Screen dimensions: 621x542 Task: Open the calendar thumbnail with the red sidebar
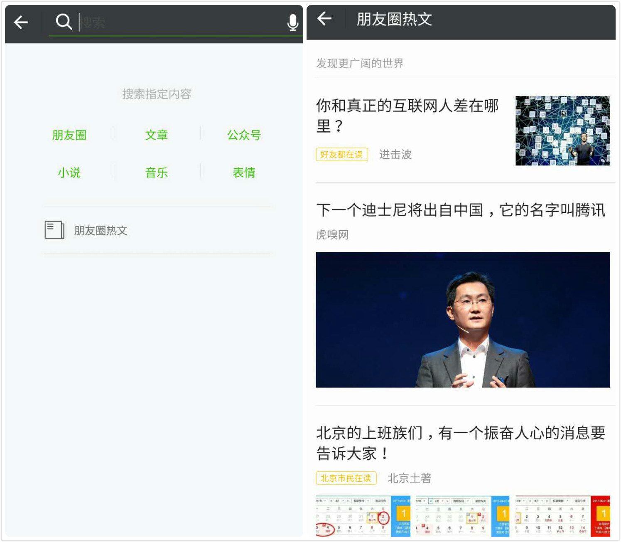(563, 516)
